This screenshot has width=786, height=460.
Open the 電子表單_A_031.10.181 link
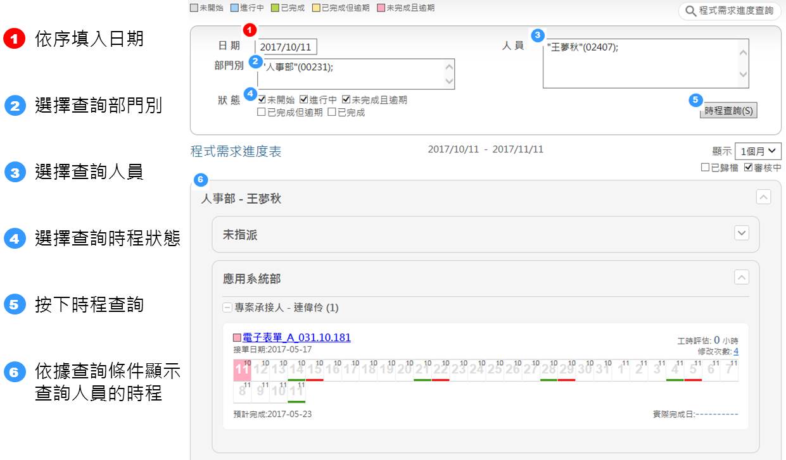point(296,338)
